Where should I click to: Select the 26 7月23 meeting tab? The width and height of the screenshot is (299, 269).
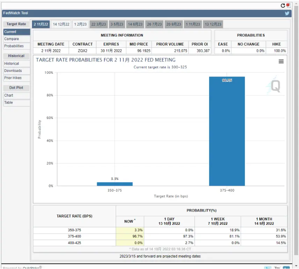(154, 24)
